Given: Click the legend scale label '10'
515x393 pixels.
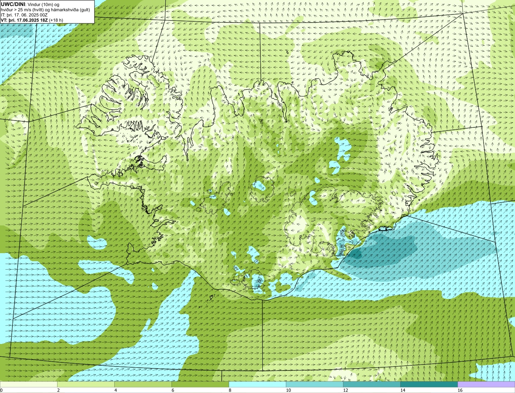Looking at the screenshot, I should [288, 390].
